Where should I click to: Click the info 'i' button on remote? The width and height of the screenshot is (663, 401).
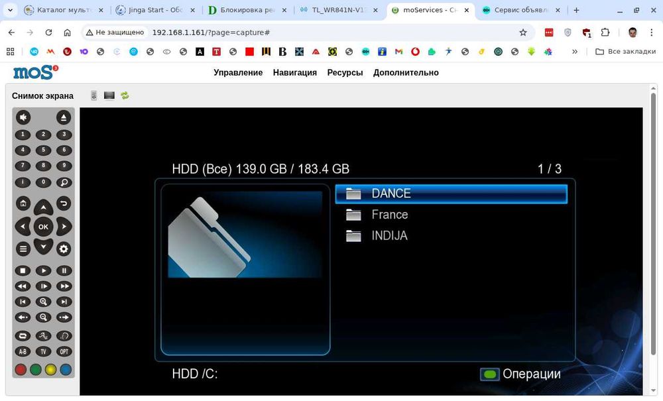23,182
